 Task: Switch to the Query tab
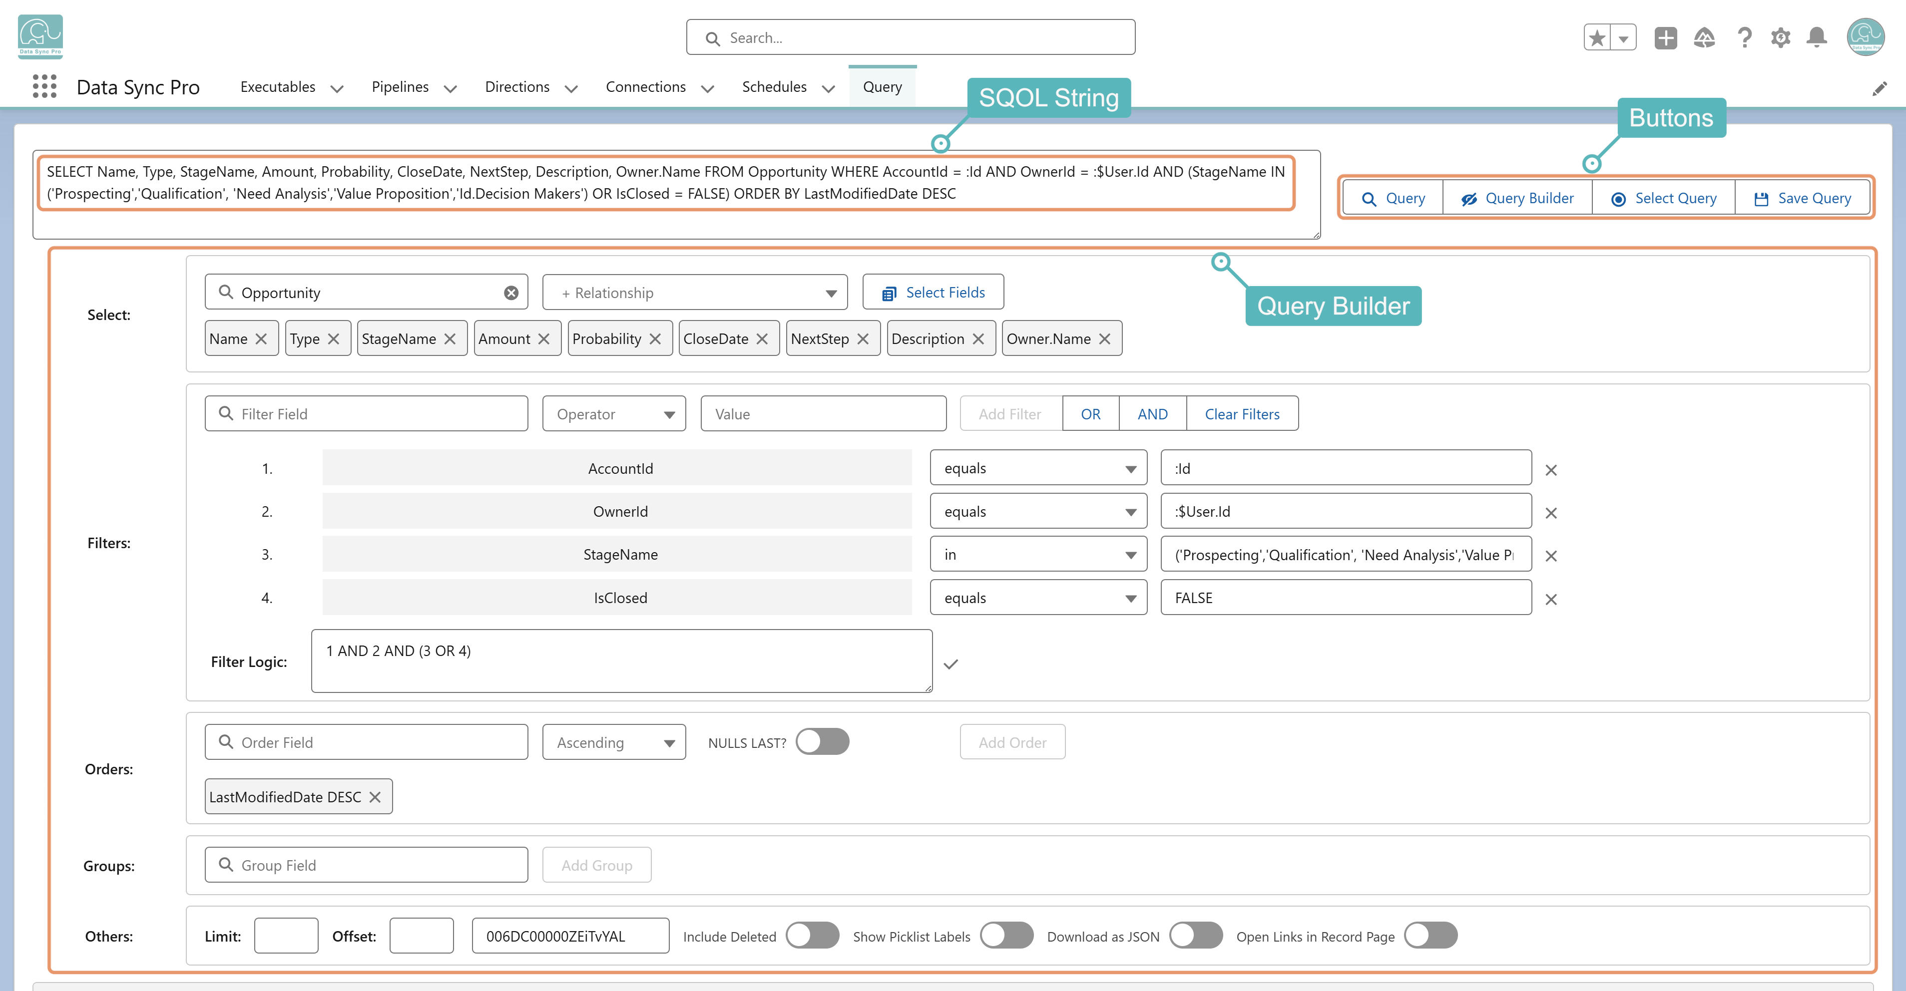tap(882, 87)
